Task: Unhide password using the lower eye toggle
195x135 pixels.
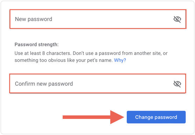Action: (x=177, y=84)
